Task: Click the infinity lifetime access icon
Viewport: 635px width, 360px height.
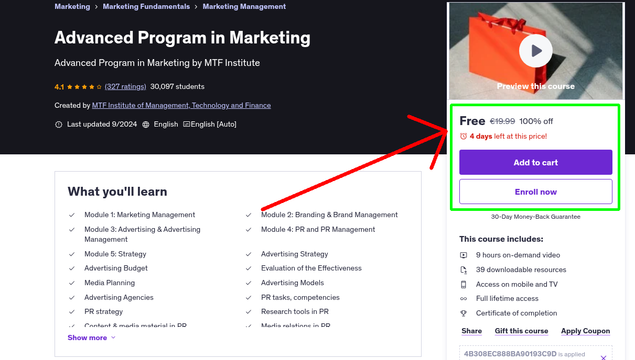Action: tap(464, 299)
